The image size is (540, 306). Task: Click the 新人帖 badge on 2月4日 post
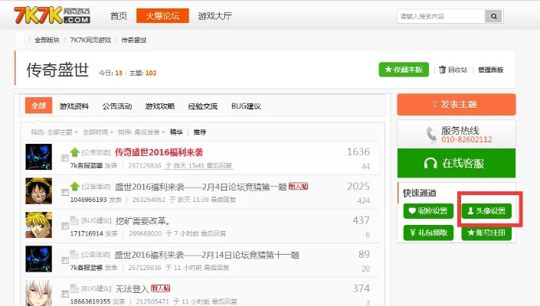pyautogui.click(x=298, y=187)
